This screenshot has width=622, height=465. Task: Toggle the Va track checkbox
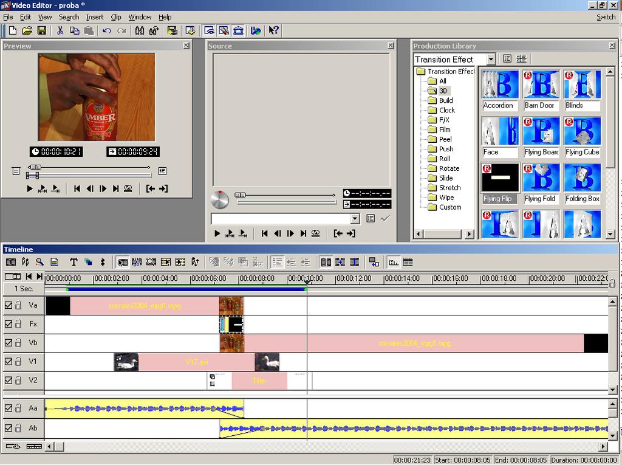(9, 305)
